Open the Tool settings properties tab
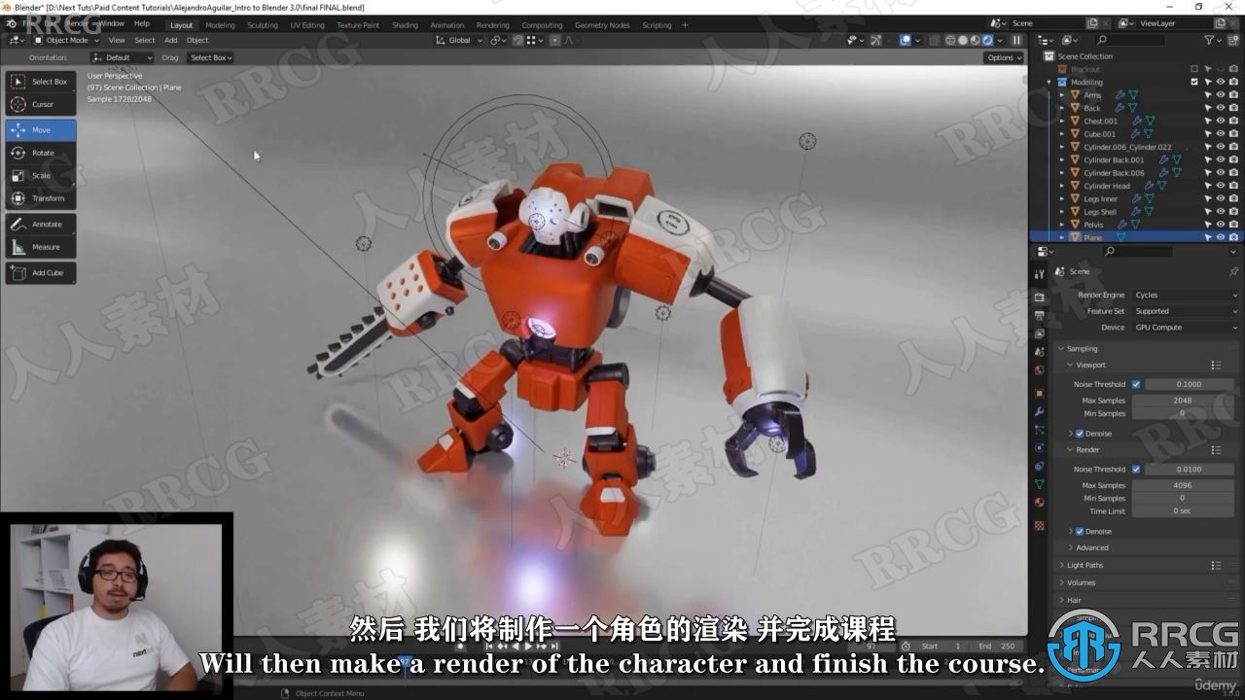Screen dimensions: 1245x700 pyautogui.click(x=1040, y=274)
